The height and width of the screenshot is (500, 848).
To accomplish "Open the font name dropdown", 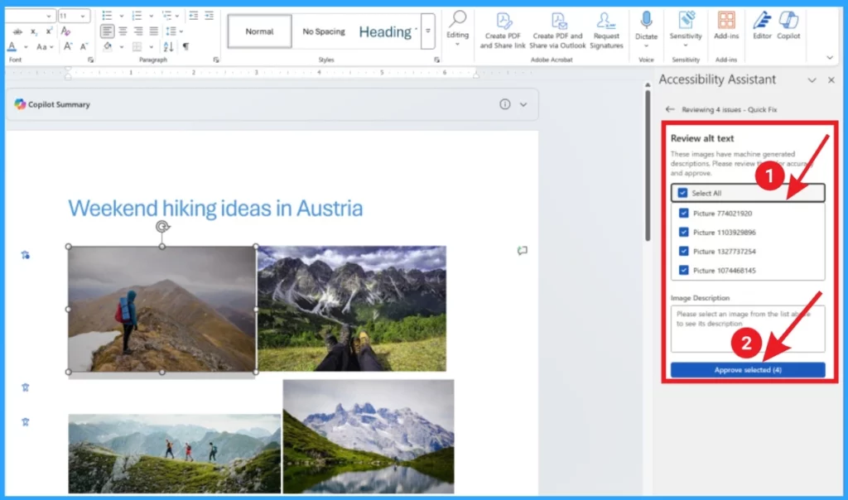I will [x=49, y=16].
